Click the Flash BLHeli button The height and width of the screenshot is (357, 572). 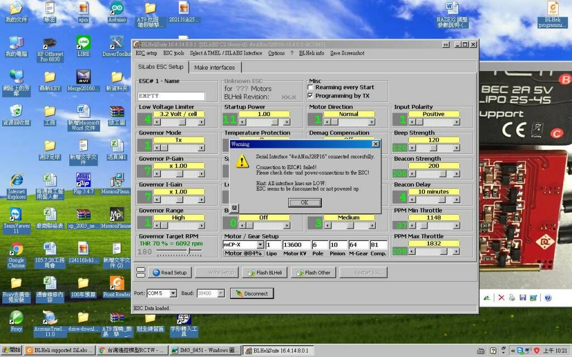tap(264, 272)
